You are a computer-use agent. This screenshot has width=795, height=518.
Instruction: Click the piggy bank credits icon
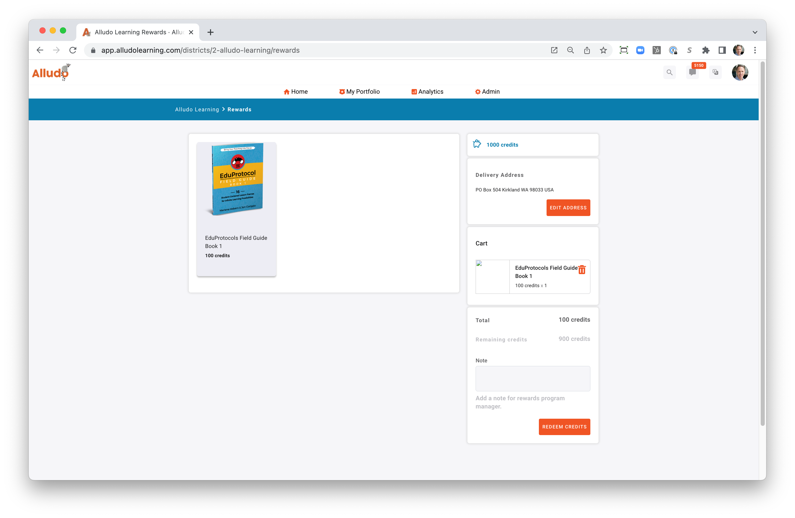(x=477, y=144)
